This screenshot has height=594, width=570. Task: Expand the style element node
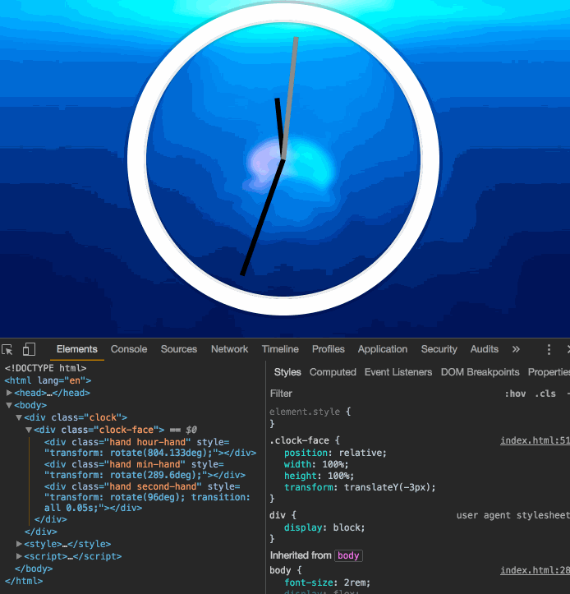tap(19, 544)
